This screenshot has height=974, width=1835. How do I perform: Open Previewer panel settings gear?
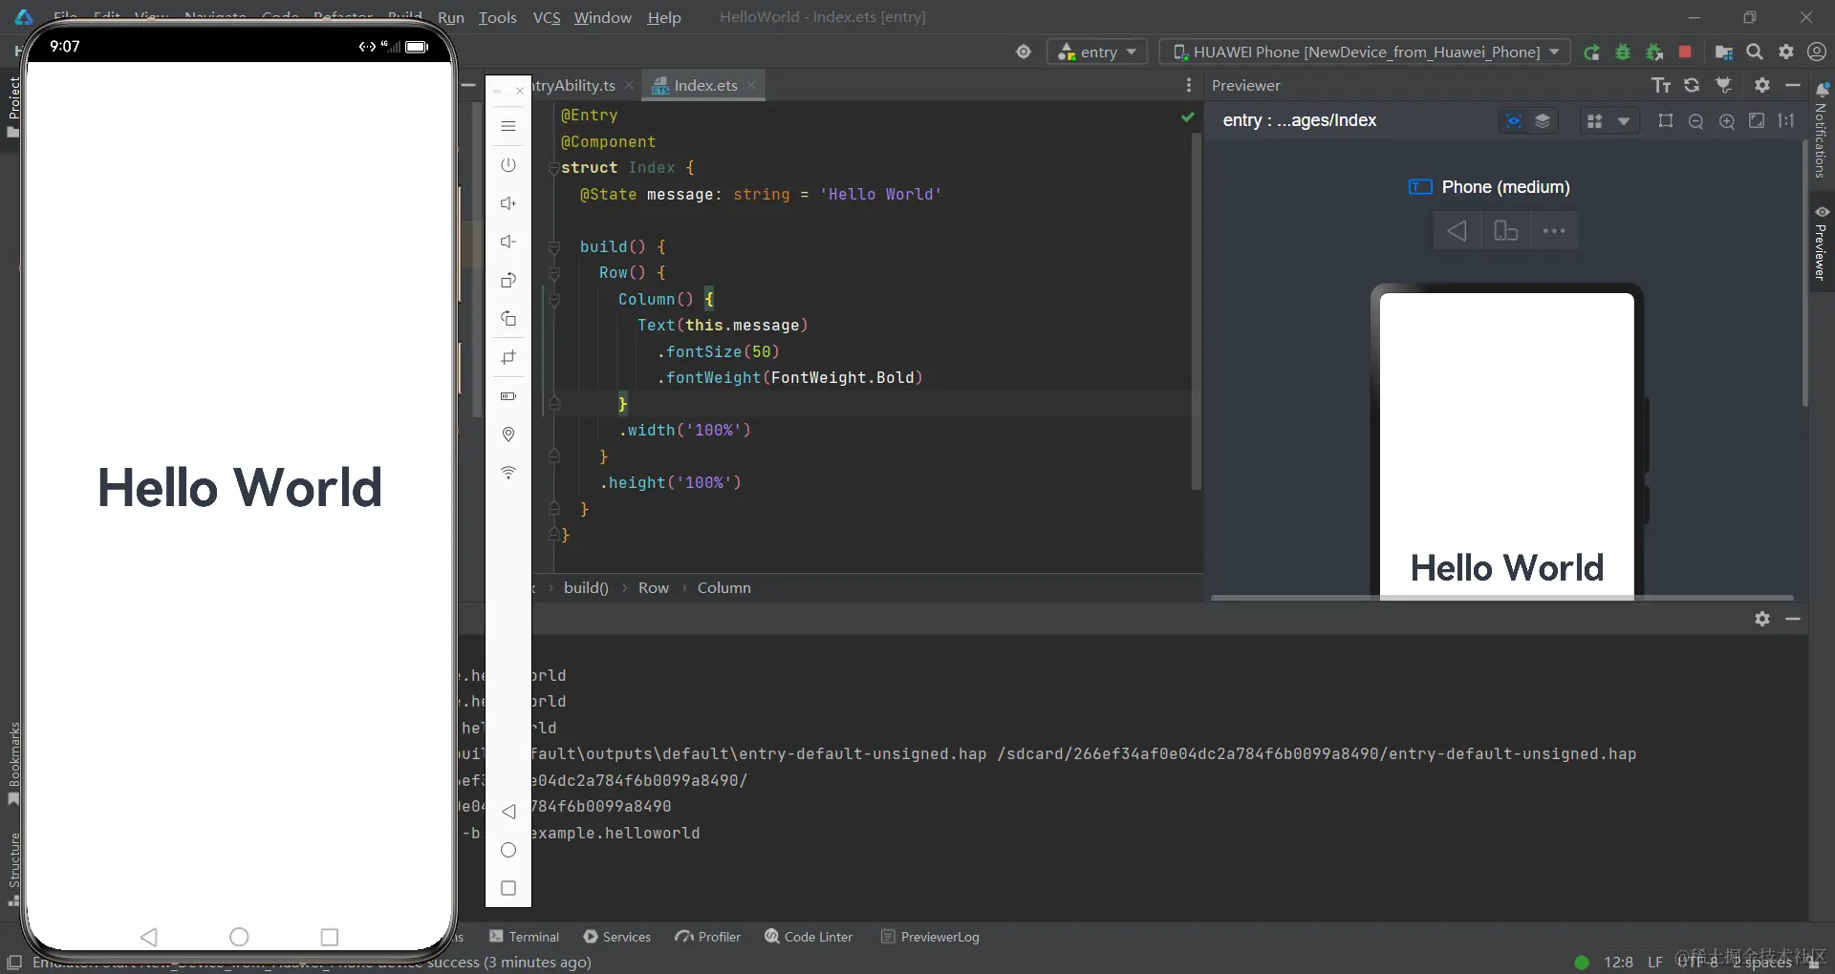coord(1762,85)
